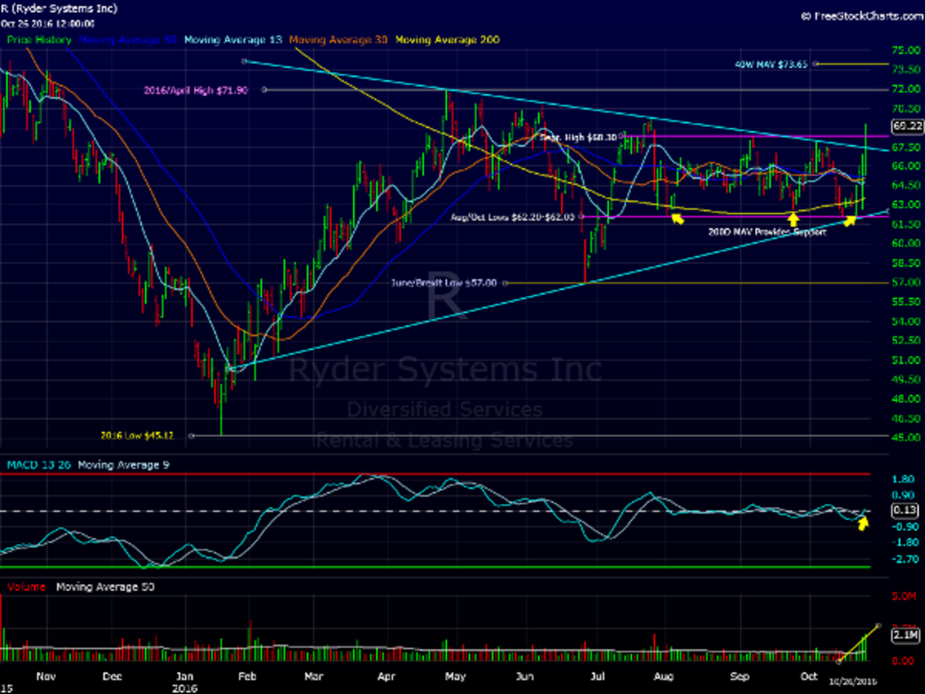The image size is (925, 694).
Task: Click the 2016 Low $45.12 annotation
Action: 137,436
